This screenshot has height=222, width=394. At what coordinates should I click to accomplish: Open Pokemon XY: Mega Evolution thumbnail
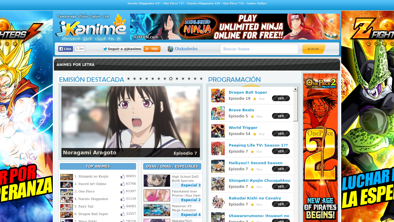pyautogui.click(x=157, y=210)
